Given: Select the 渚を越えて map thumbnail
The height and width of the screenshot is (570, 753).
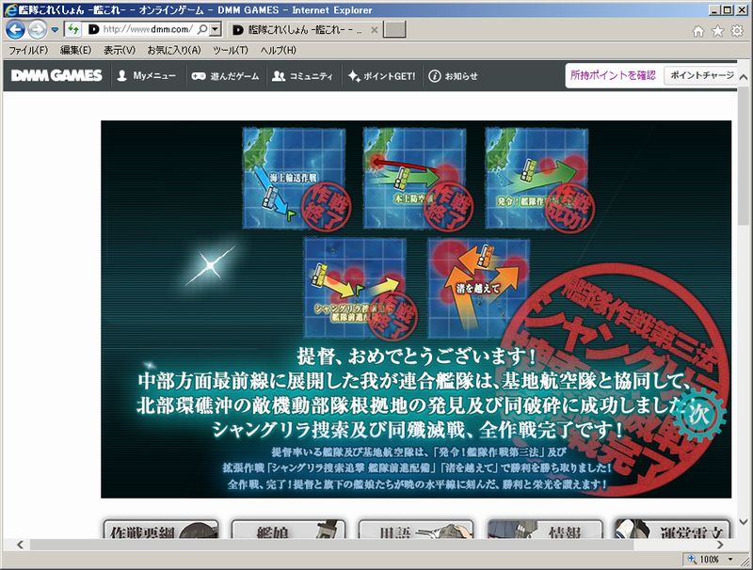Looking at the screenshot, I should (479, 289).
